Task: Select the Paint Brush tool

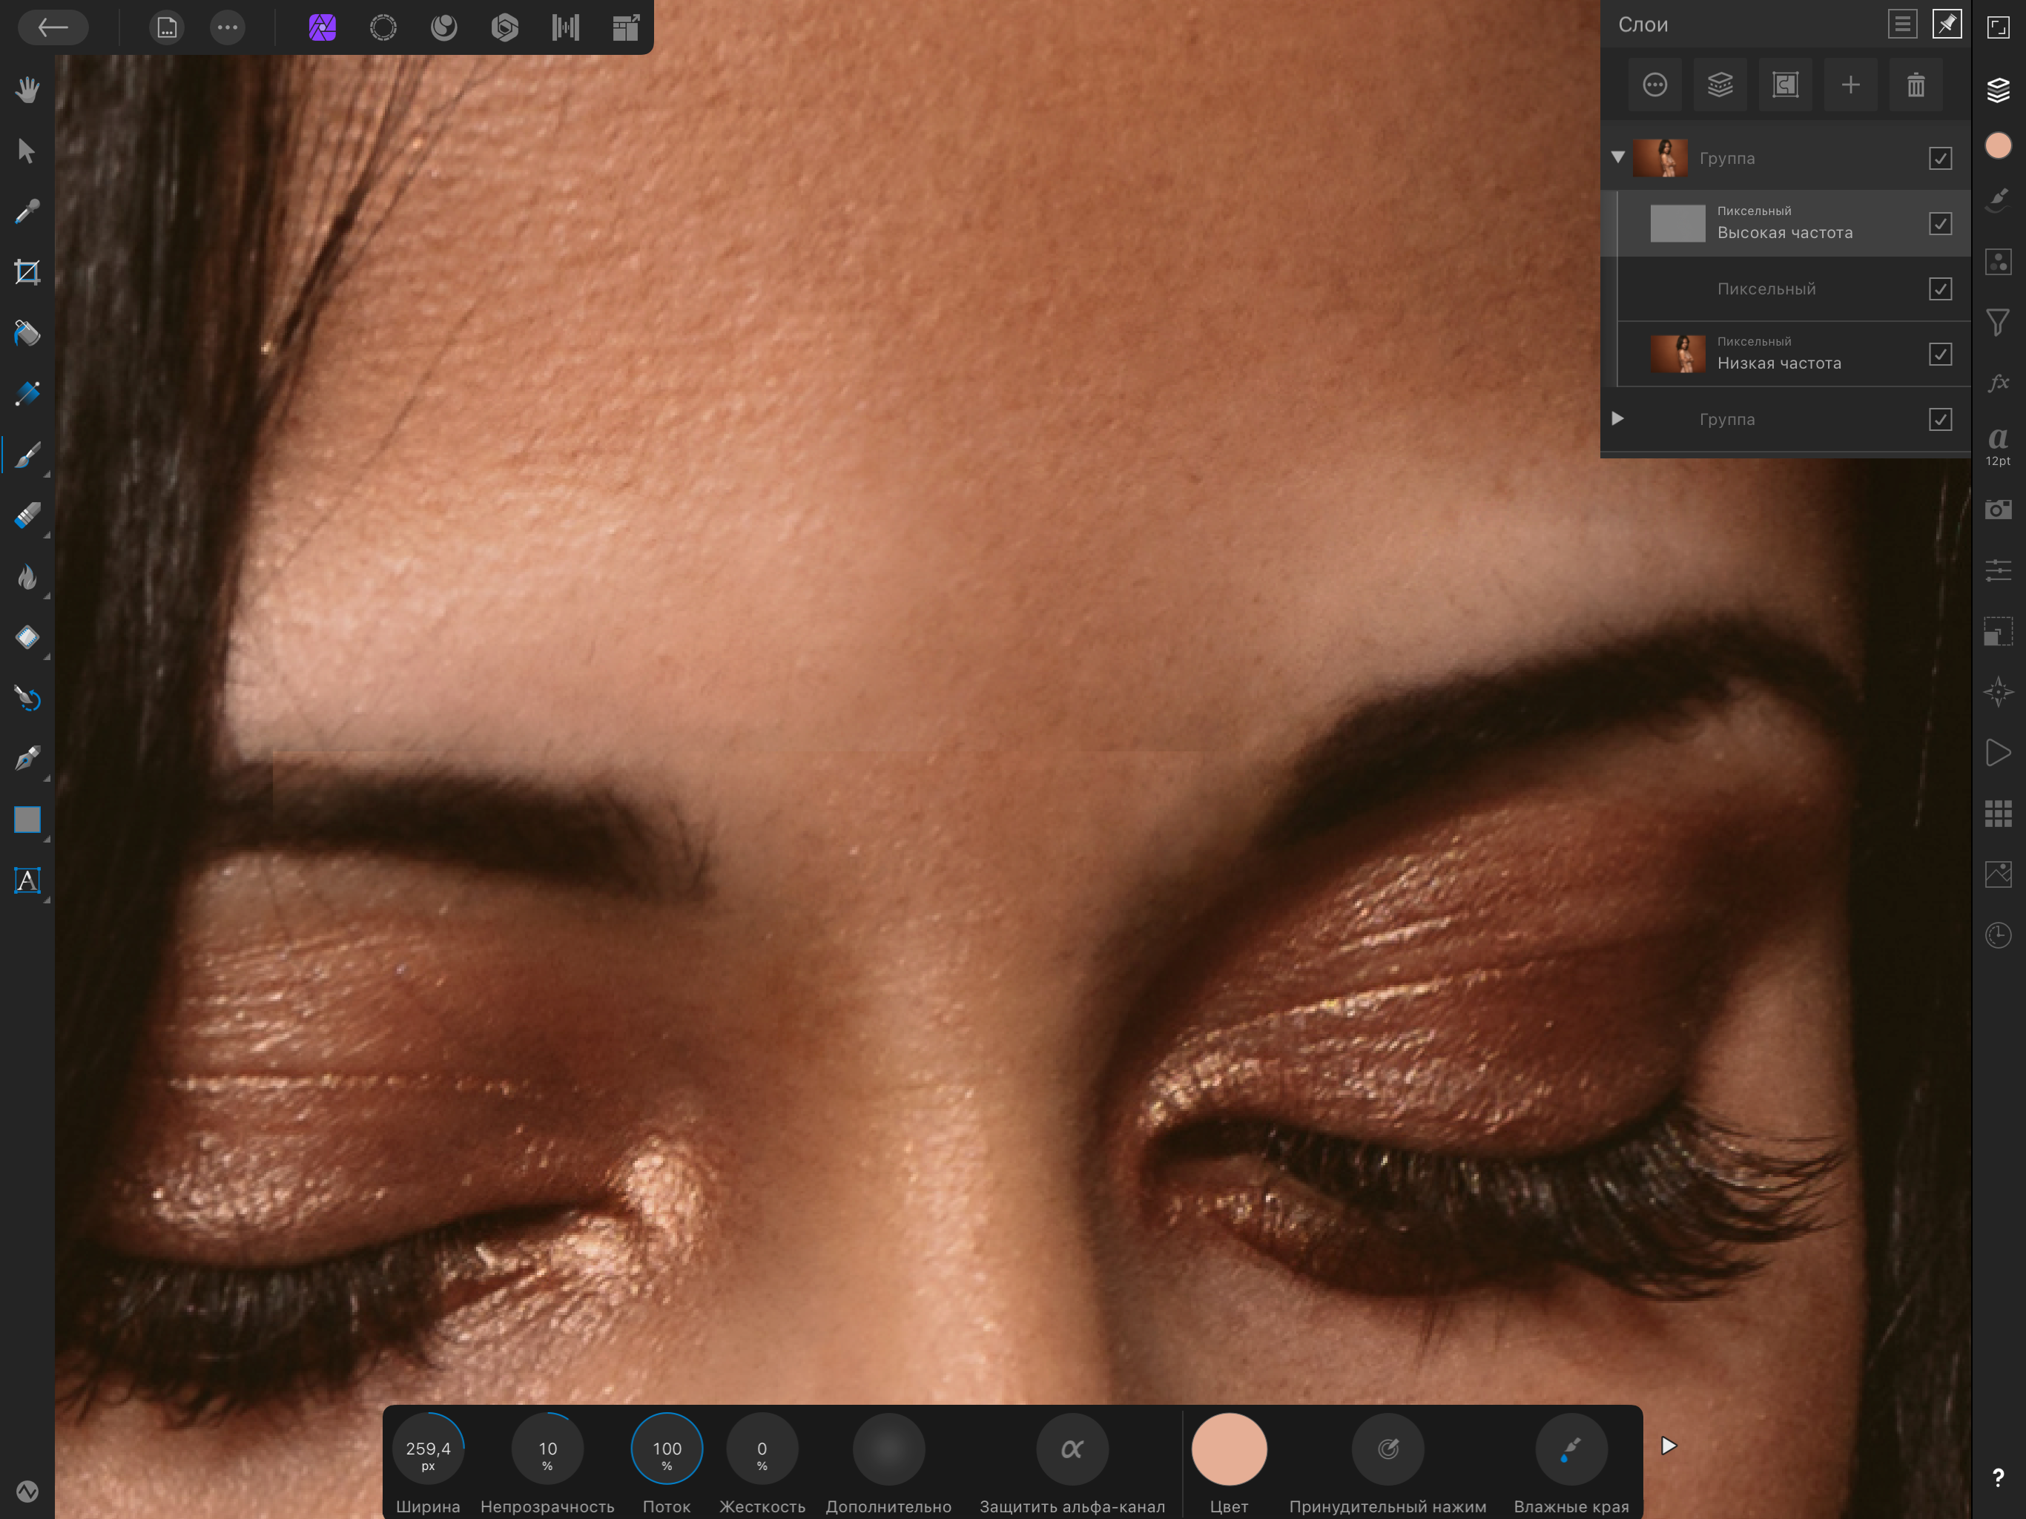Action: coord(27,455)
